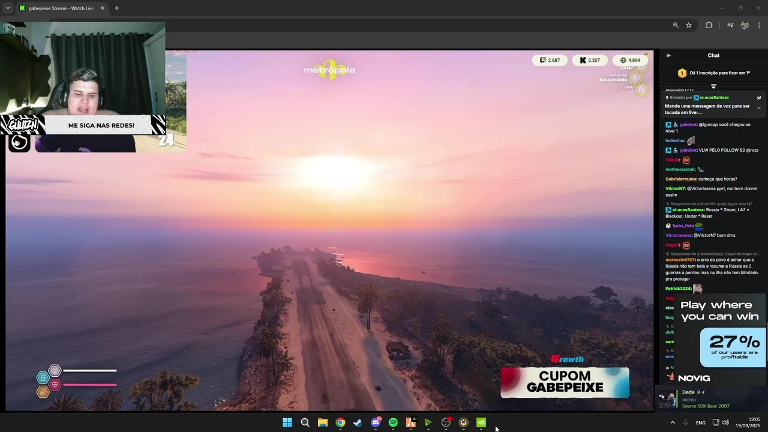Open the media control music icon
This screenshot has width=768, height=432.
[x=730, y=25]
